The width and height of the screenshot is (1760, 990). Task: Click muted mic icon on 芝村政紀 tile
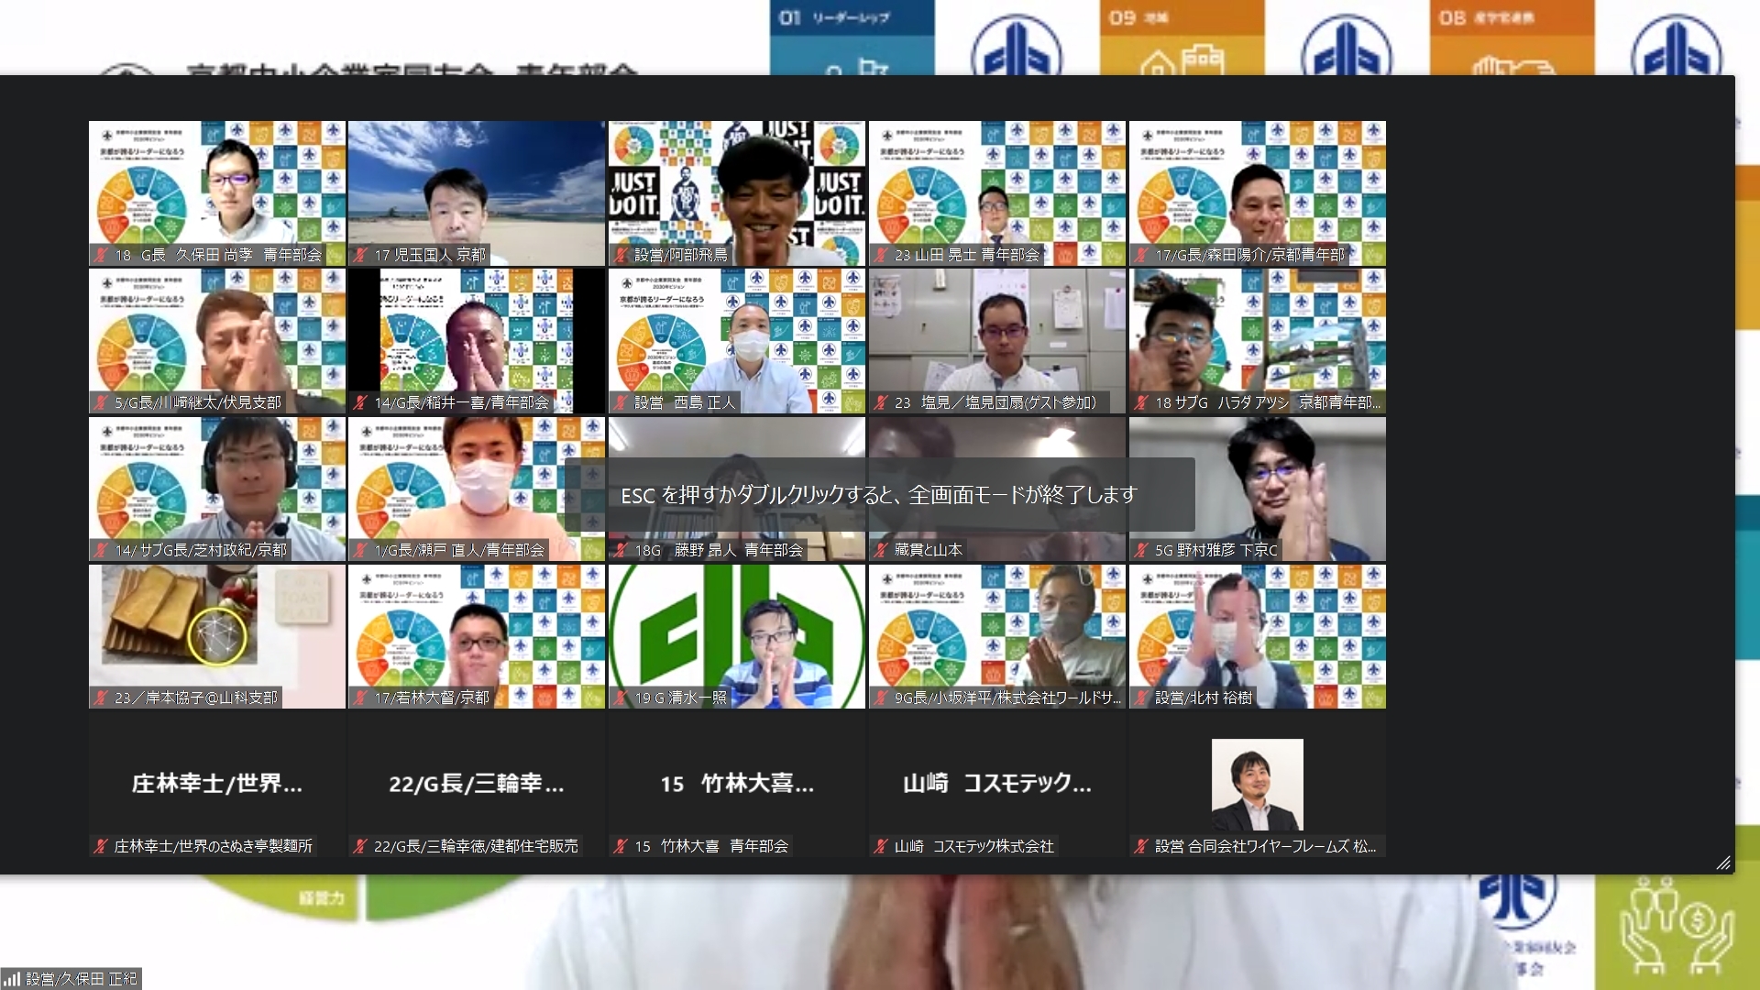pos(100,550)
